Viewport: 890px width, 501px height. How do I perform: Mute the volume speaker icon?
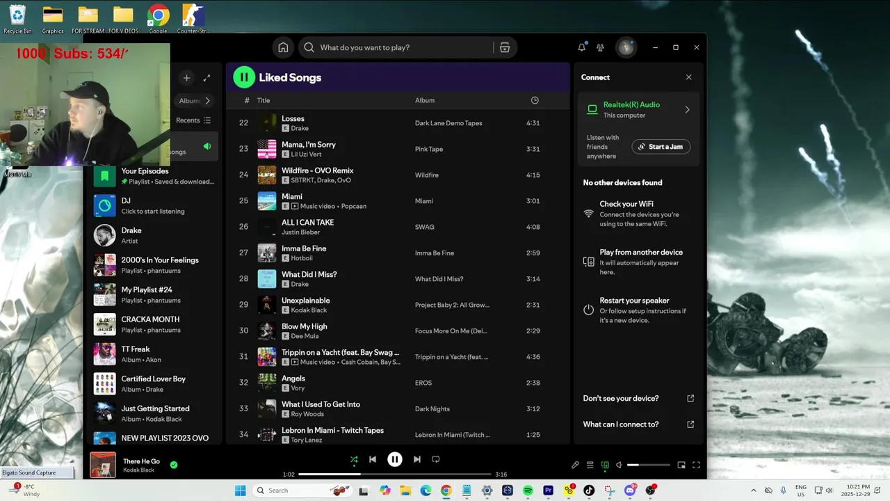(620, 465)
